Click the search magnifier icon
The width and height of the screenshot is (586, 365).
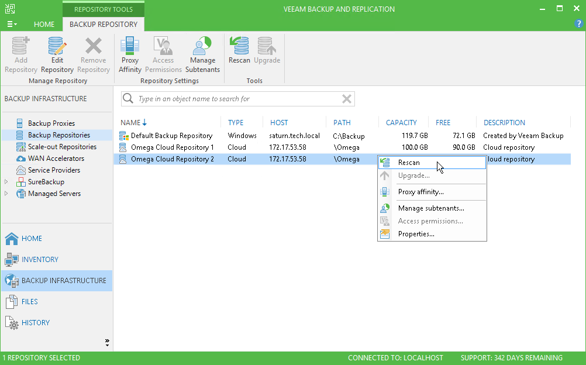128,98
